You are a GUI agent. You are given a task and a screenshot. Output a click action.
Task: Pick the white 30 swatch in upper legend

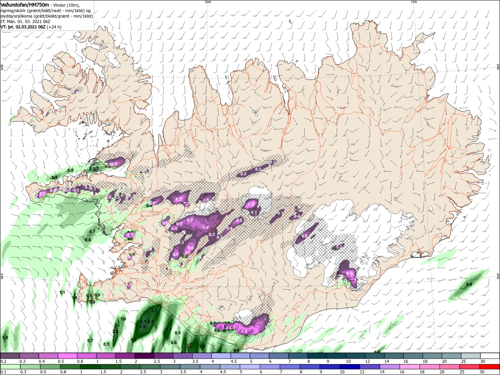(x=490, y=356)
